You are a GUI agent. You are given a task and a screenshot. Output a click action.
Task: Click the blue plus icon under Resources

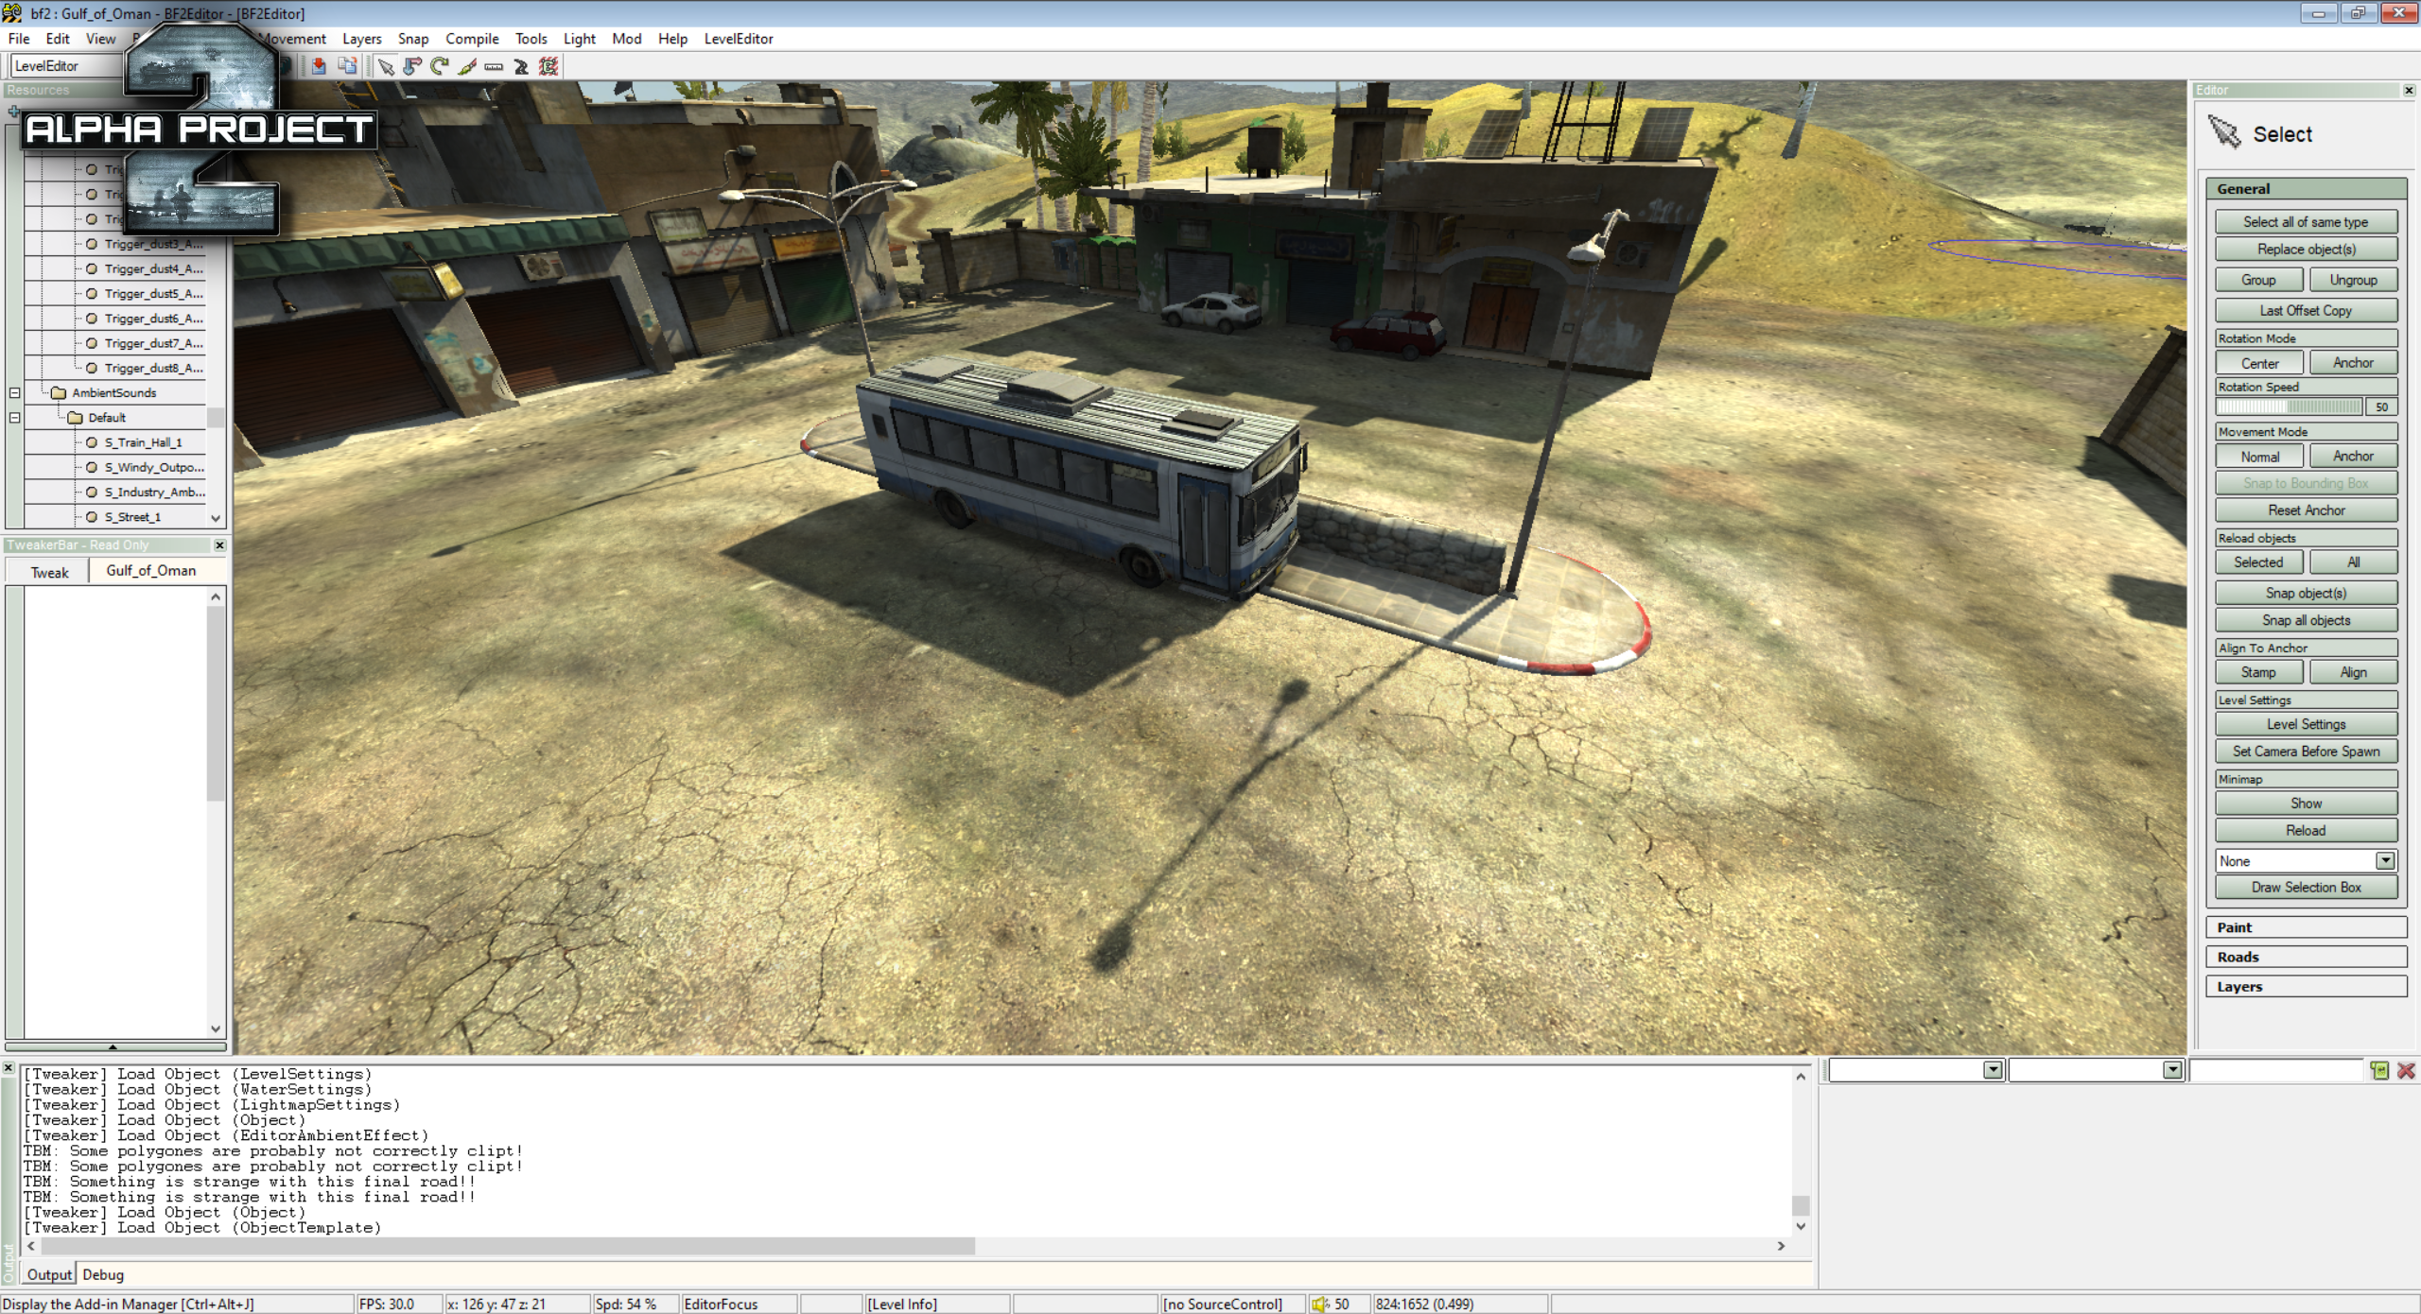(x=12, y=112)
